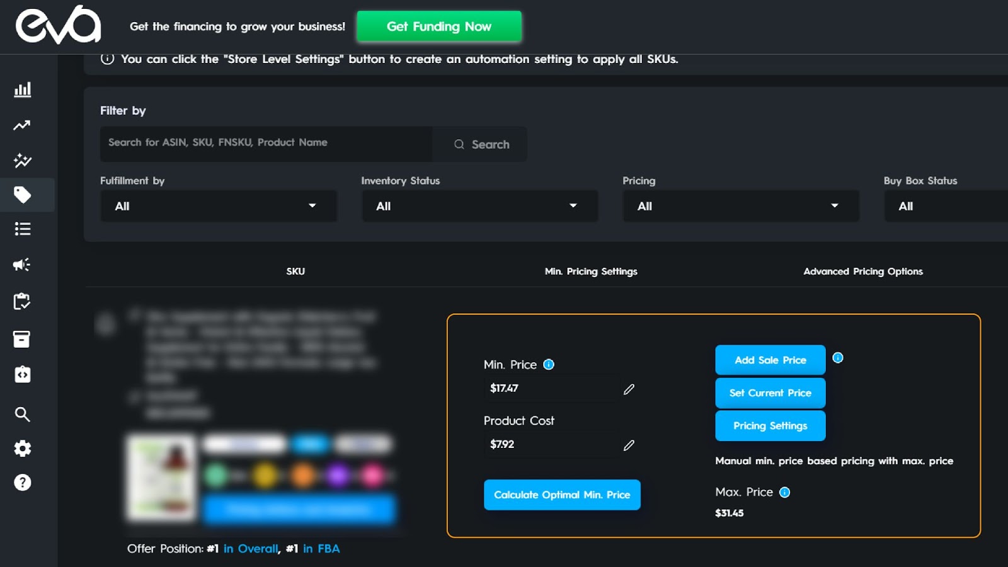Expand the Fulfillment by dropdown
This screenshot has width=1008, height=567.
[219, 206]
